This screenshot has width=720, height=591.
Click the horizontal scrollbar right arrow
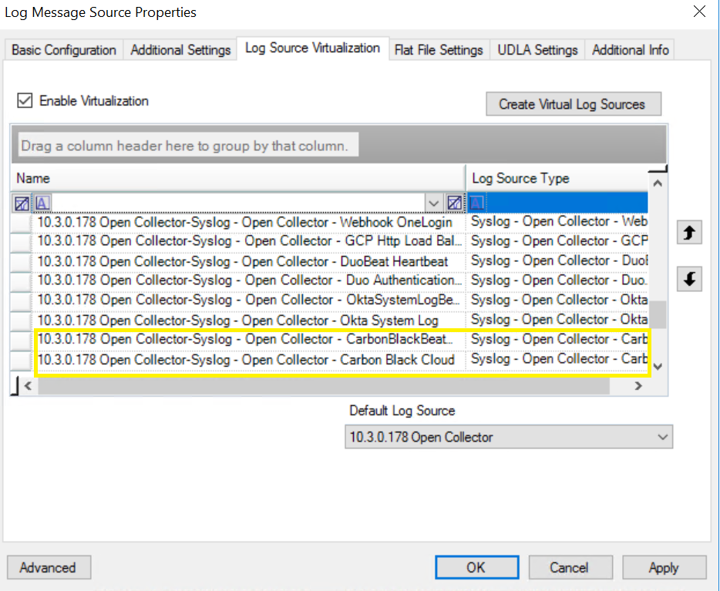(x=638, y=386)
